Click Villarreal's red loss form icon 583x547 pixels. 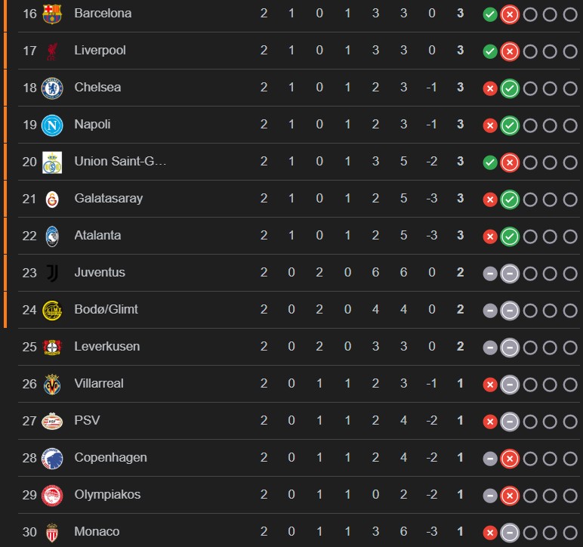(490, 384)
